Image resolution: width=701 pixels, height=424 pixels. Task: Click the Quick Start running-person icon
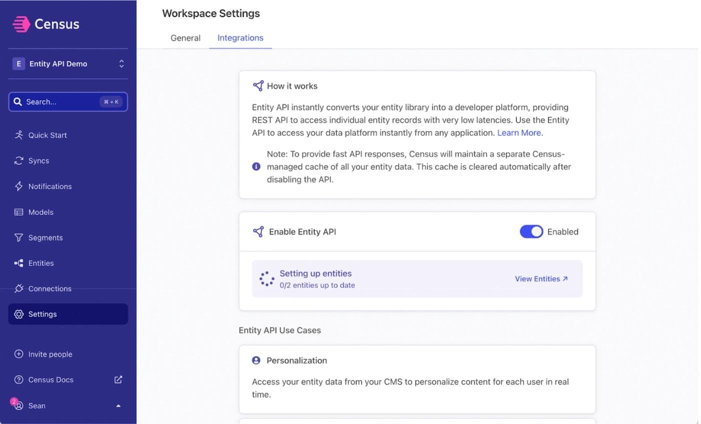[x=18, y=135]
